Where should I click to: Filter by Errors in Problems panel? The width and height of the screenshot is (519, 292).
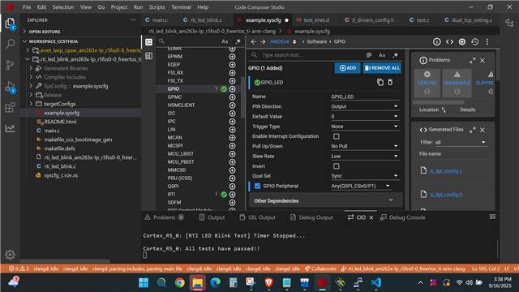427,83
